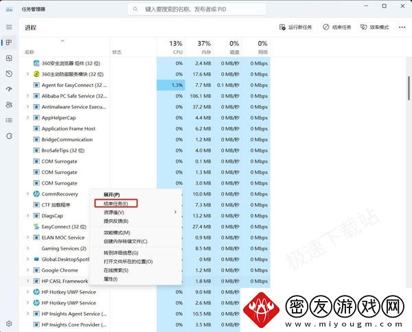Select HP Hotkey UWP Service row with 9.0 MB
Image resolution: width=412 pixels, height=332 pixels.
tap(145, 292)
